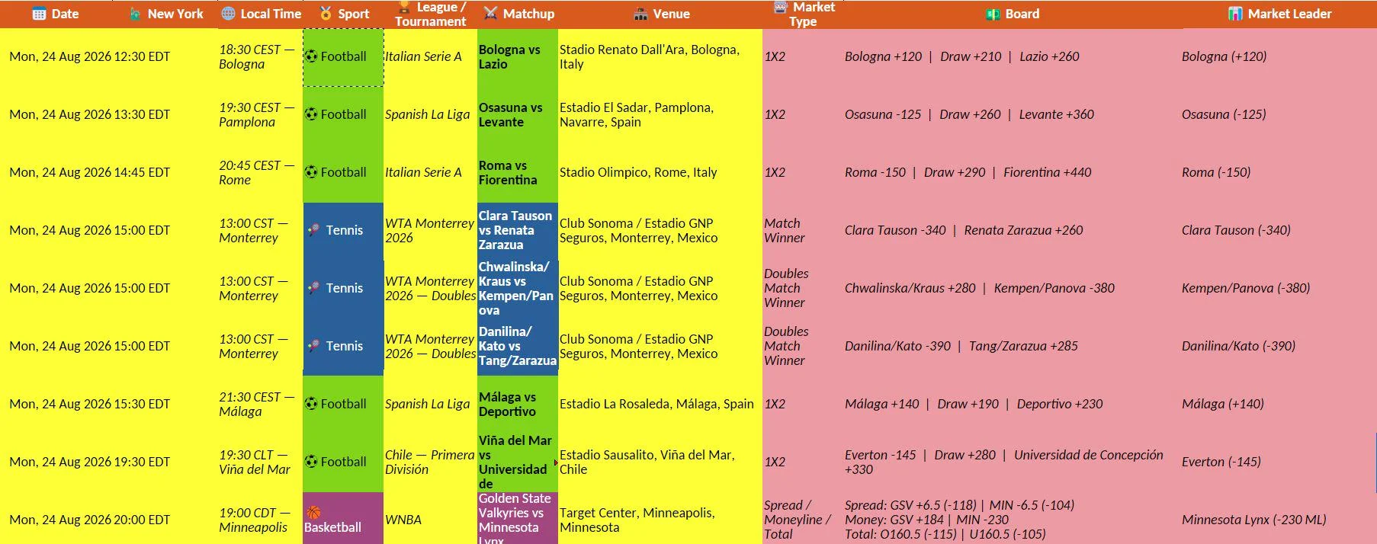This screenshot has width=1377, height=544.
Task: Click board cell 'Roma -150 | Draw +290 | Fiorentina +440'
Action: (1011, 172)
